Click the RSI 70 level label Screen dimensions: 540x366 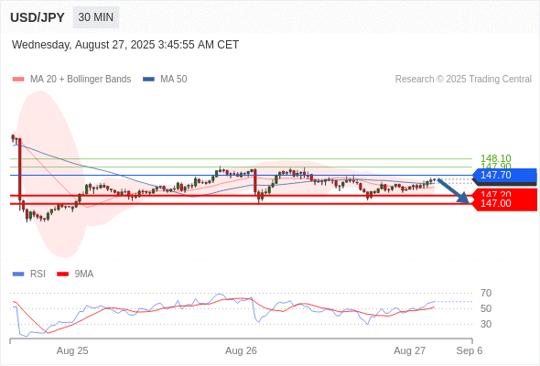click(x=486, y=294)
